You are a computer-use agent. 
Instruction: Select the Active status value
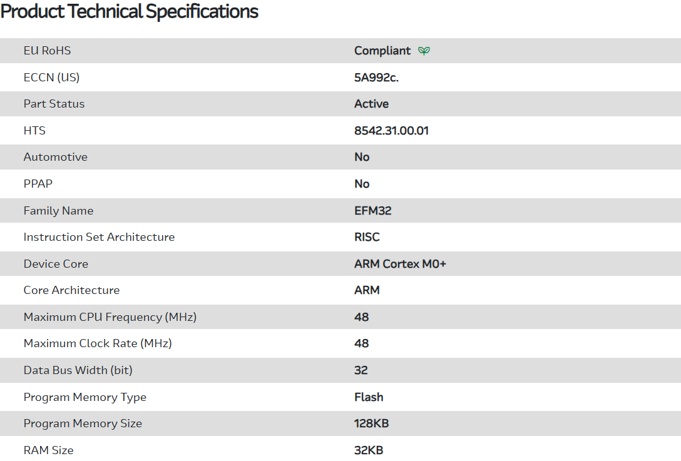click(x=371, y=104)
